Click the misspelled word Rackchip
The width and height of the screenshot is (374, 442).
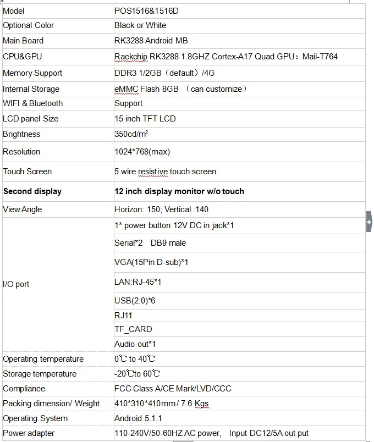pyautogui.click(x=131, y=57)
